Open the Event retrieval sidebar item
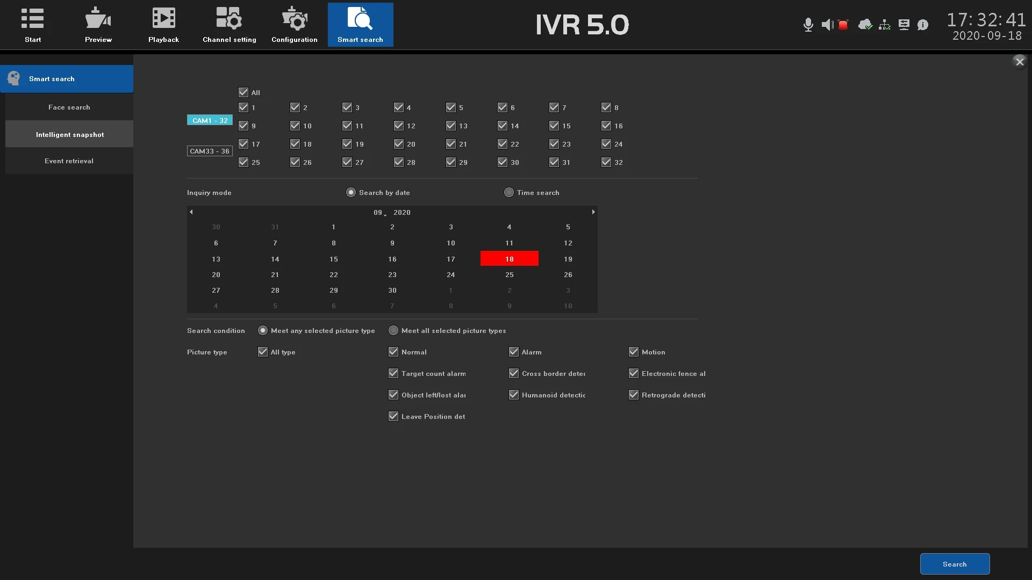Viewport: 1032px width, 580px height. (69, 161)
